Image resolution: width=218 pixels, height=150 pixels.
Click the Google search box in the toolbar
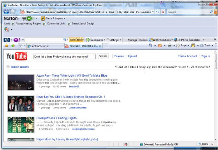click(188, 12)
